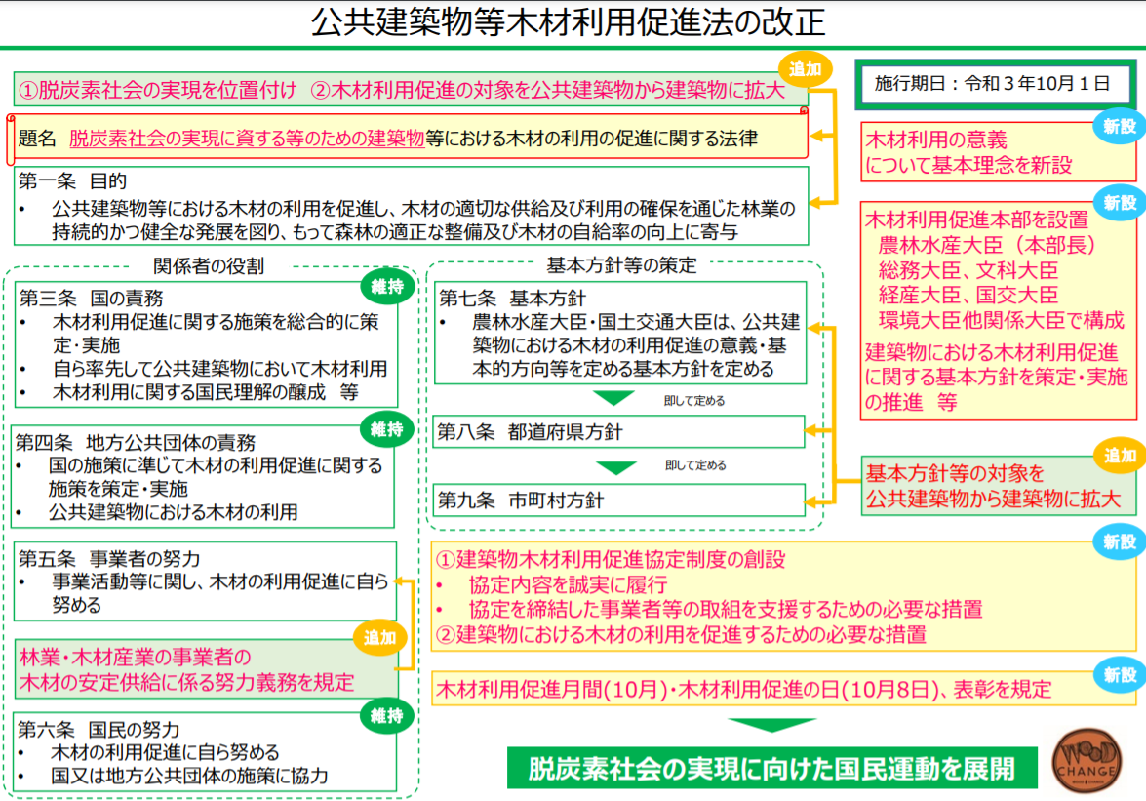The width and height of the screenshot is (1146, 801).
Task: Select the "基本方針等の策定" section heading
Action: (x=622, y=265)
